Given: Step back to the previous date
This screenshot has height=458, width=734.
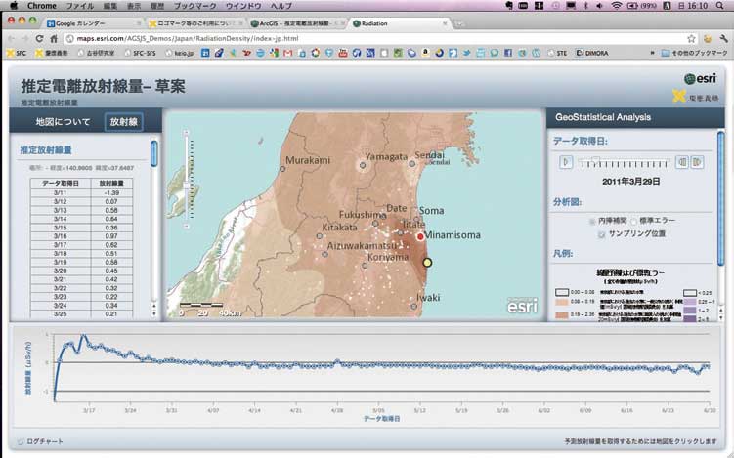Looking at the screenshot, I should click(x=683, y=162).
